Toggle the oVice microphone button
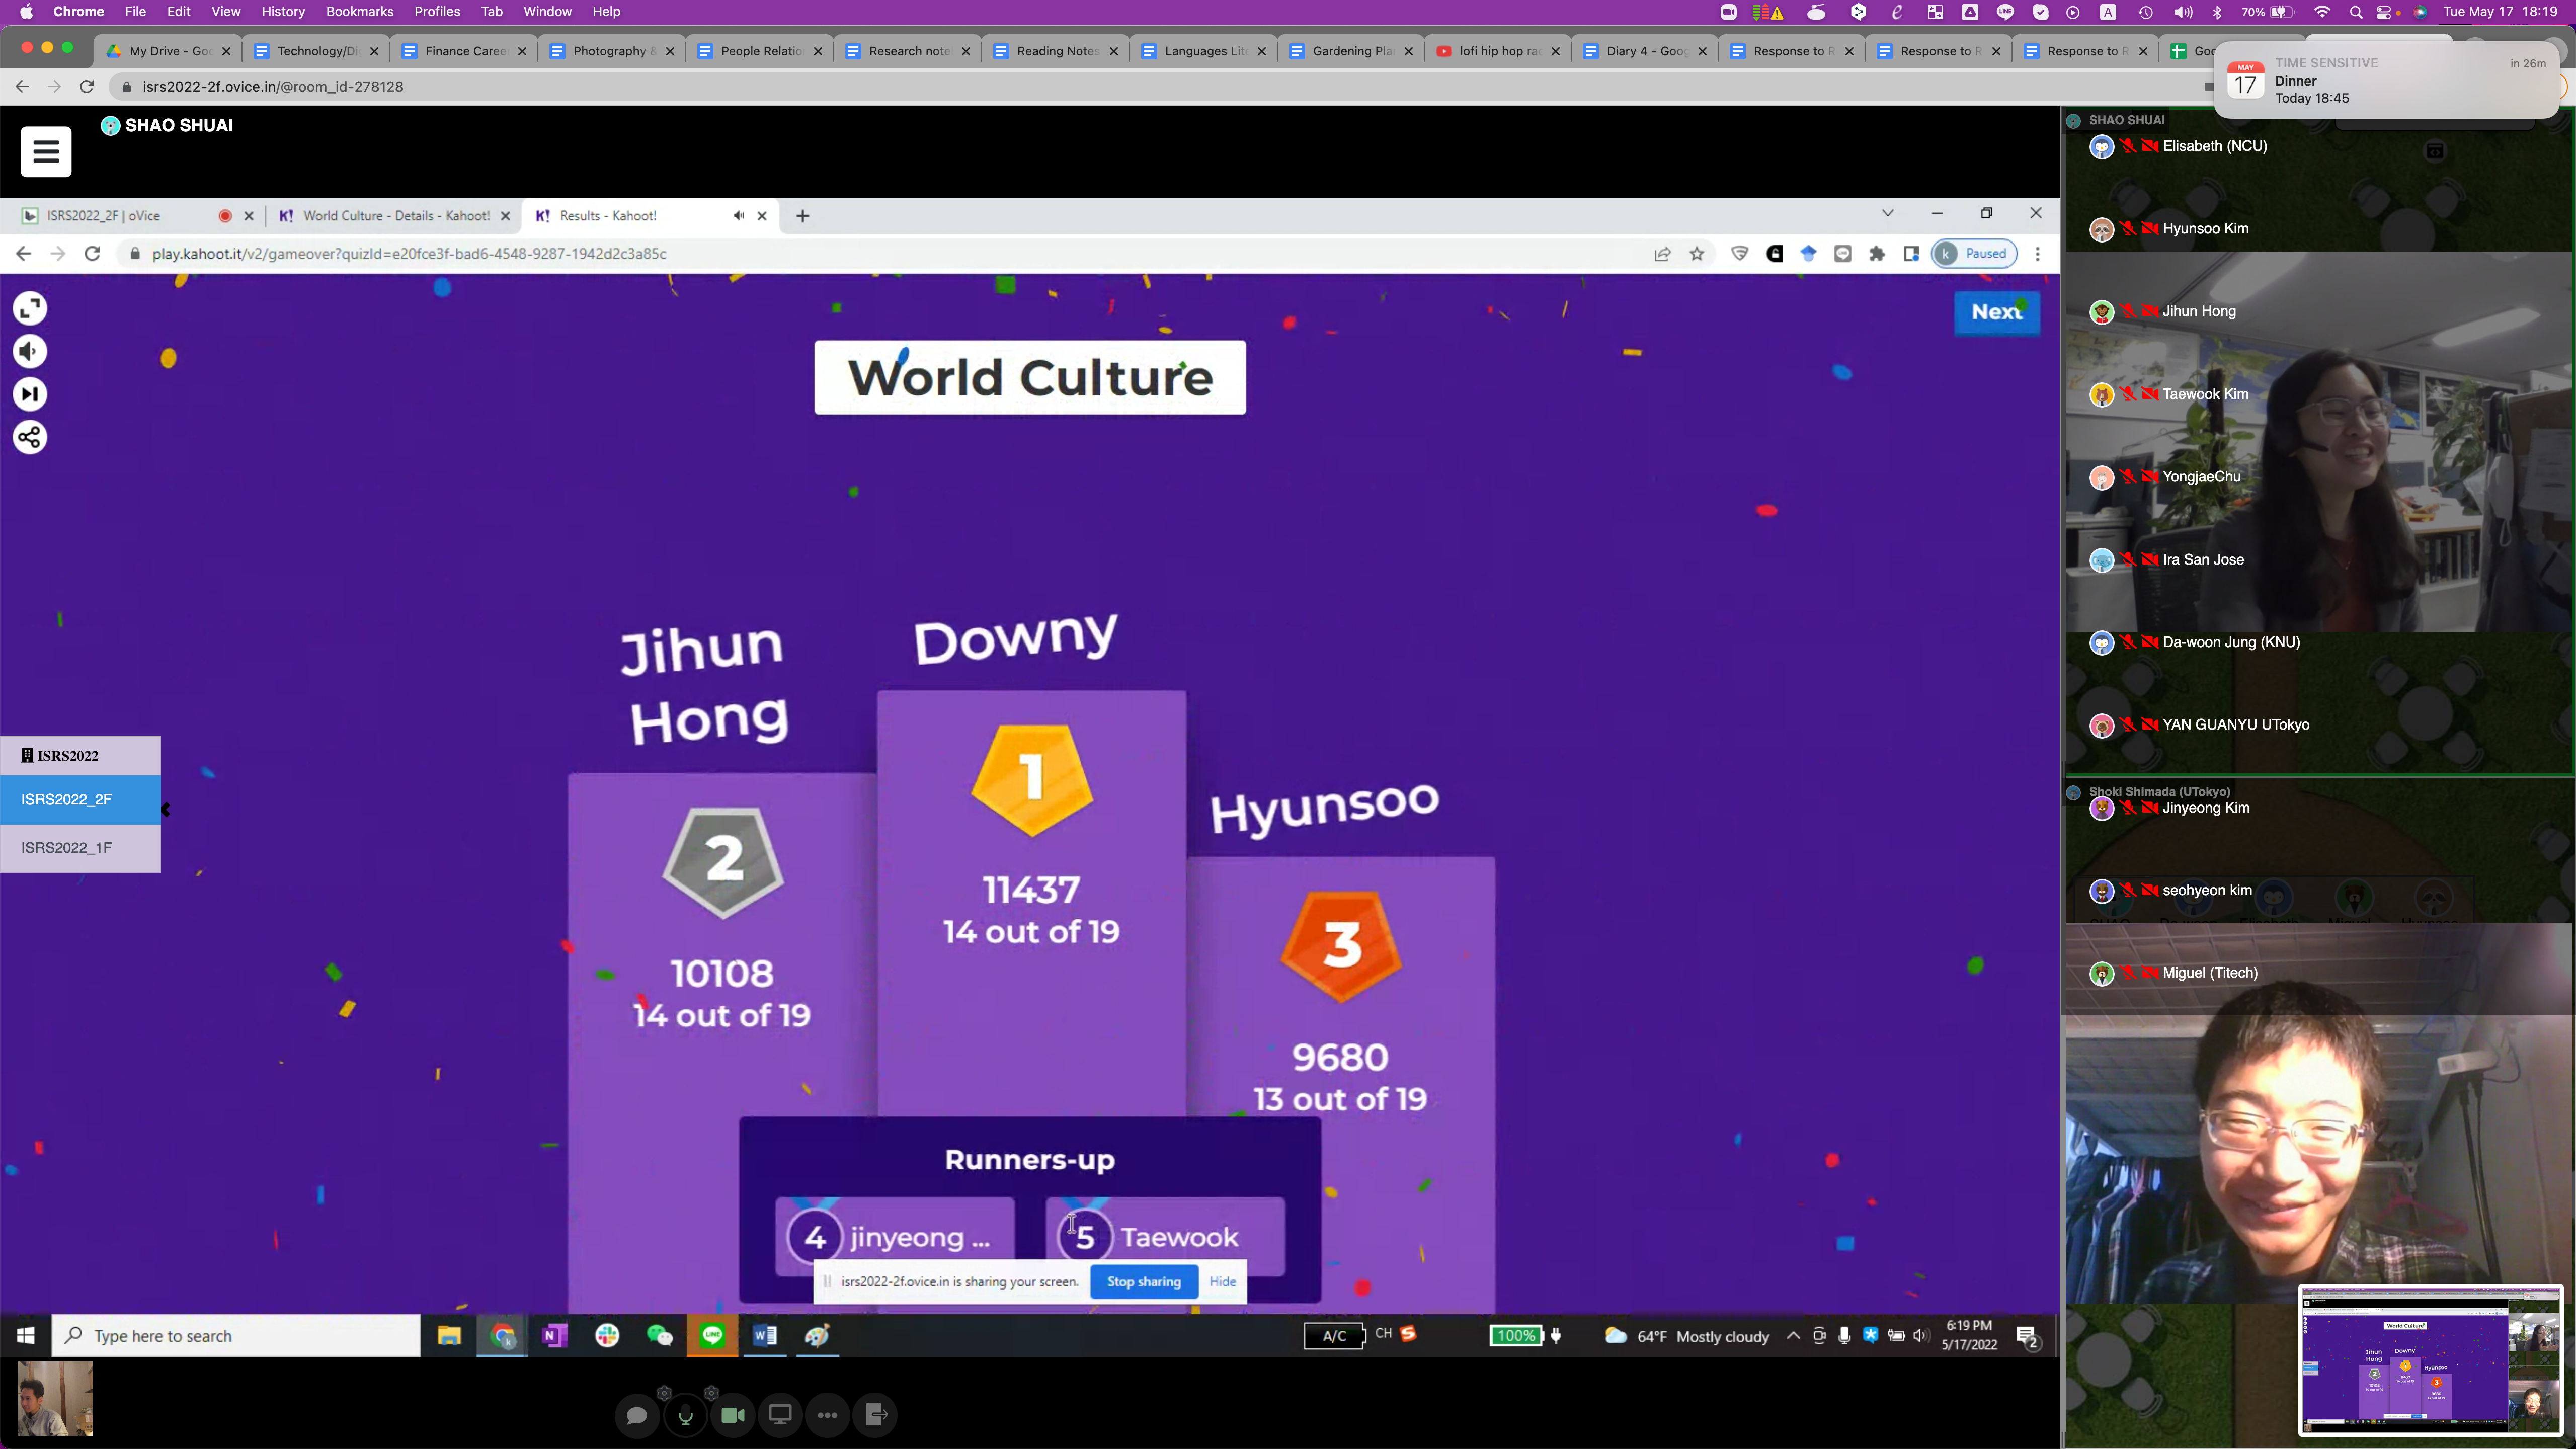The width and height of the screenshot is (2576, 1449). pyautogui.click(x=685, y=1415)
